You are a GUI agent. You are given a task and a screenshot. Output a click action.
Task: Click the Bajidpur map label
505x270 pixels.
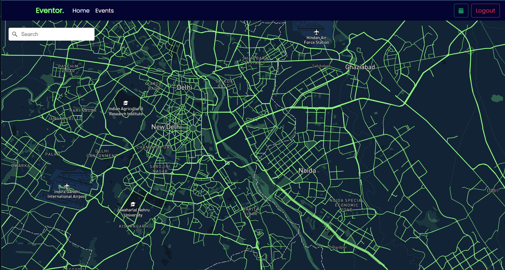[339, 247]
